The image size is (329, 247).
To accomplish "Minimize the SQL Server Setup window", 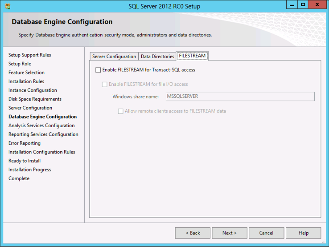I will (292, 4).
